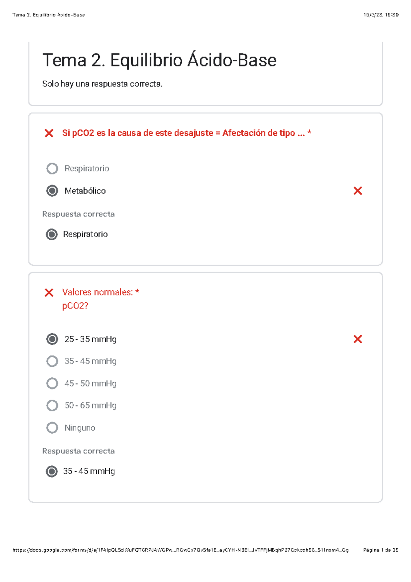Select the Respiratorio radio option

coord(52,168)
